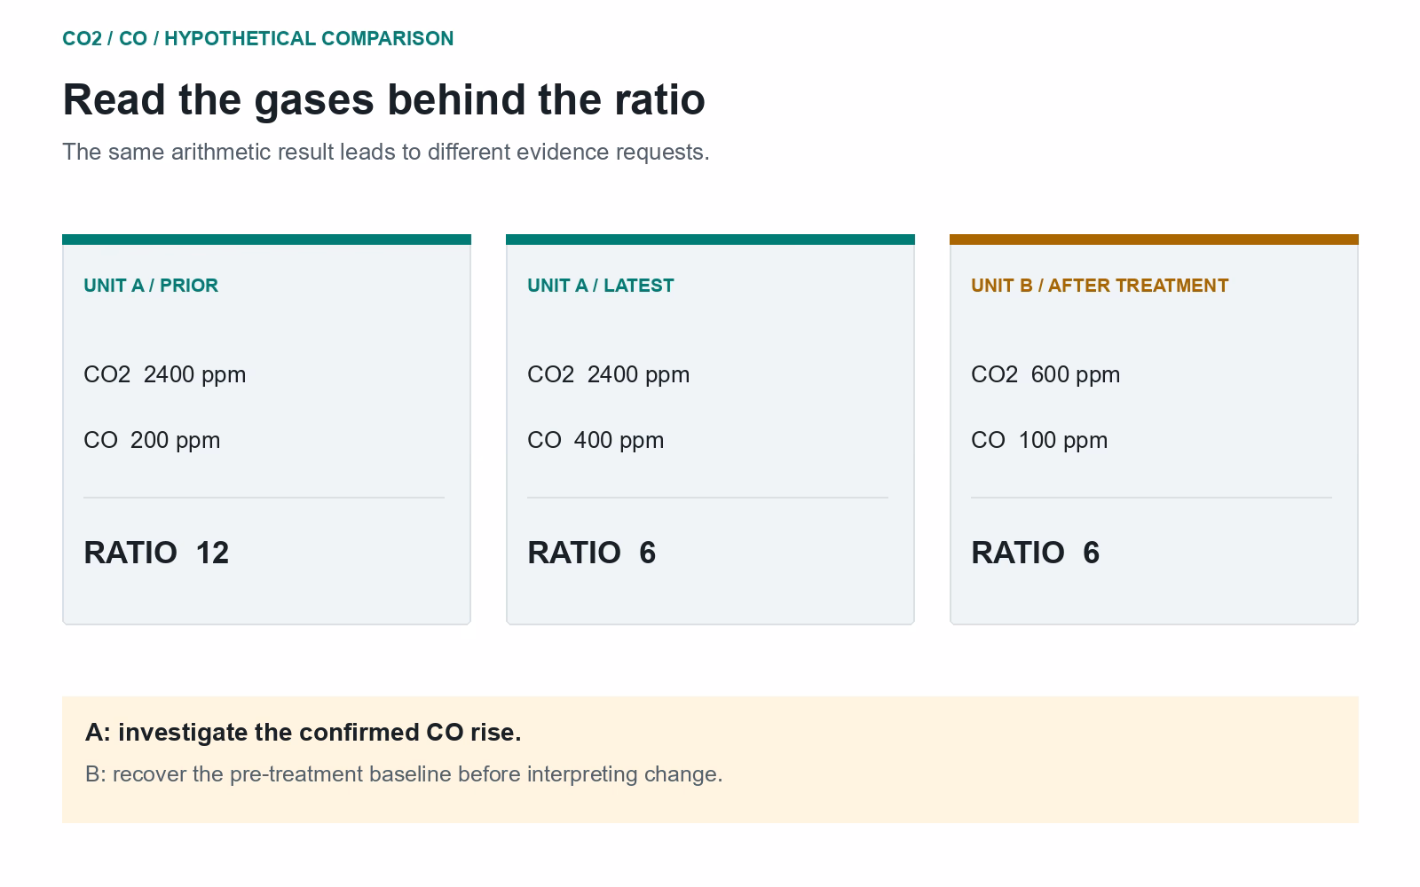
Task: Select 'CO2 2400 ppm' in the Unit A Latest card
Action: click(609, 374)
